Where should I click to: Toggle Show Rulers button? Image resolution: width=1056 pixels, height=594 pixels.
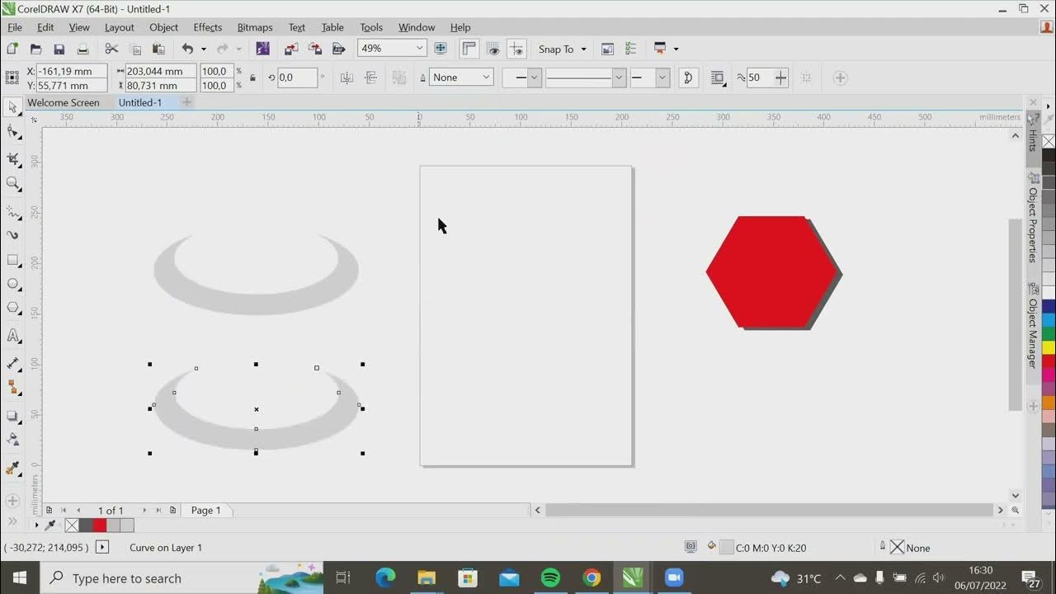[469, 49]
